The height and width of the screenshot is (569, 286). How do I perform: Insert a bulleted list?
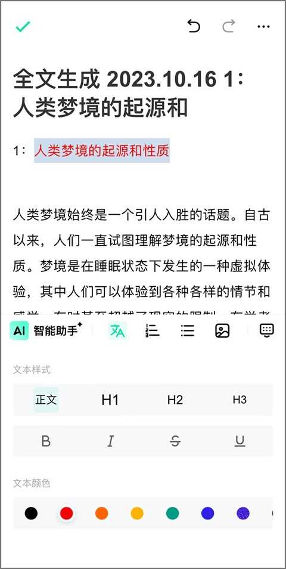(x=188, y=330)
